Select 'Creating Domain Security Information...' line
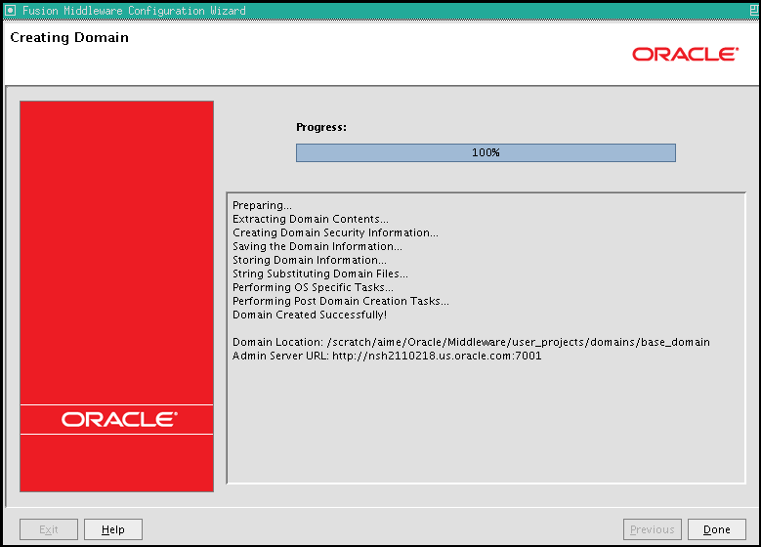This screenshot has height=547, width=761. 335,233
